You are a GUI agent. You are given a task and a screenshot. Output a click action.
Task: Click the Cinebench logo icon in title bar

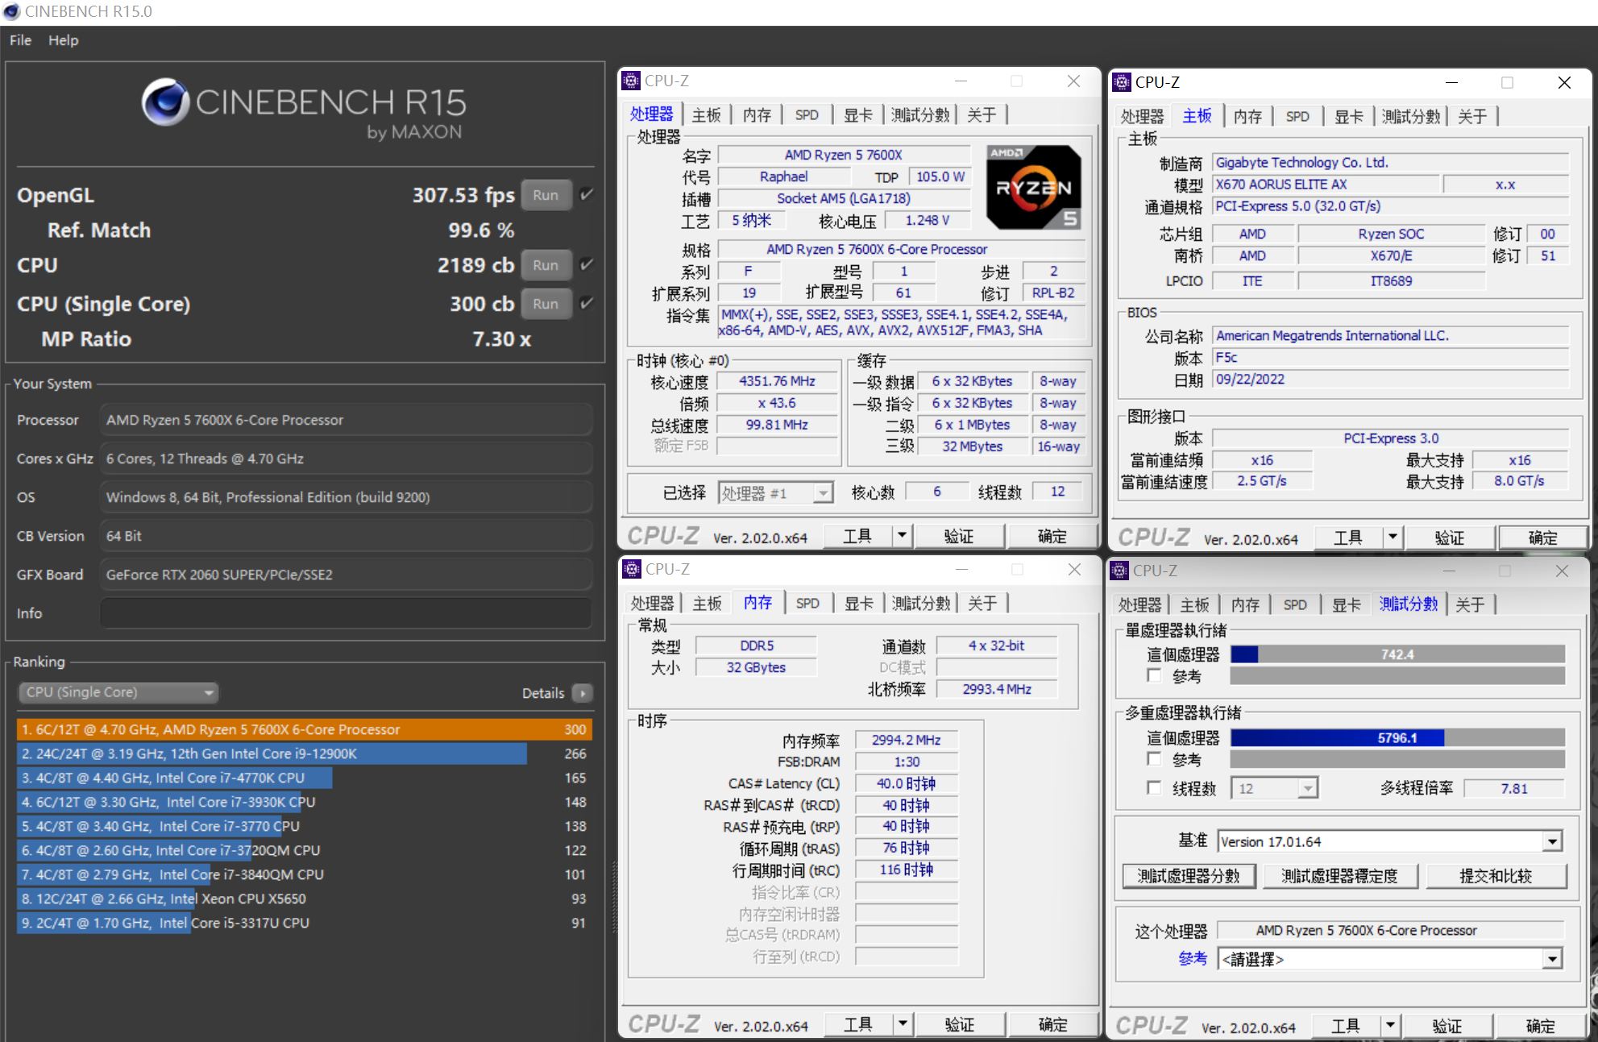(x=11, y=11)
